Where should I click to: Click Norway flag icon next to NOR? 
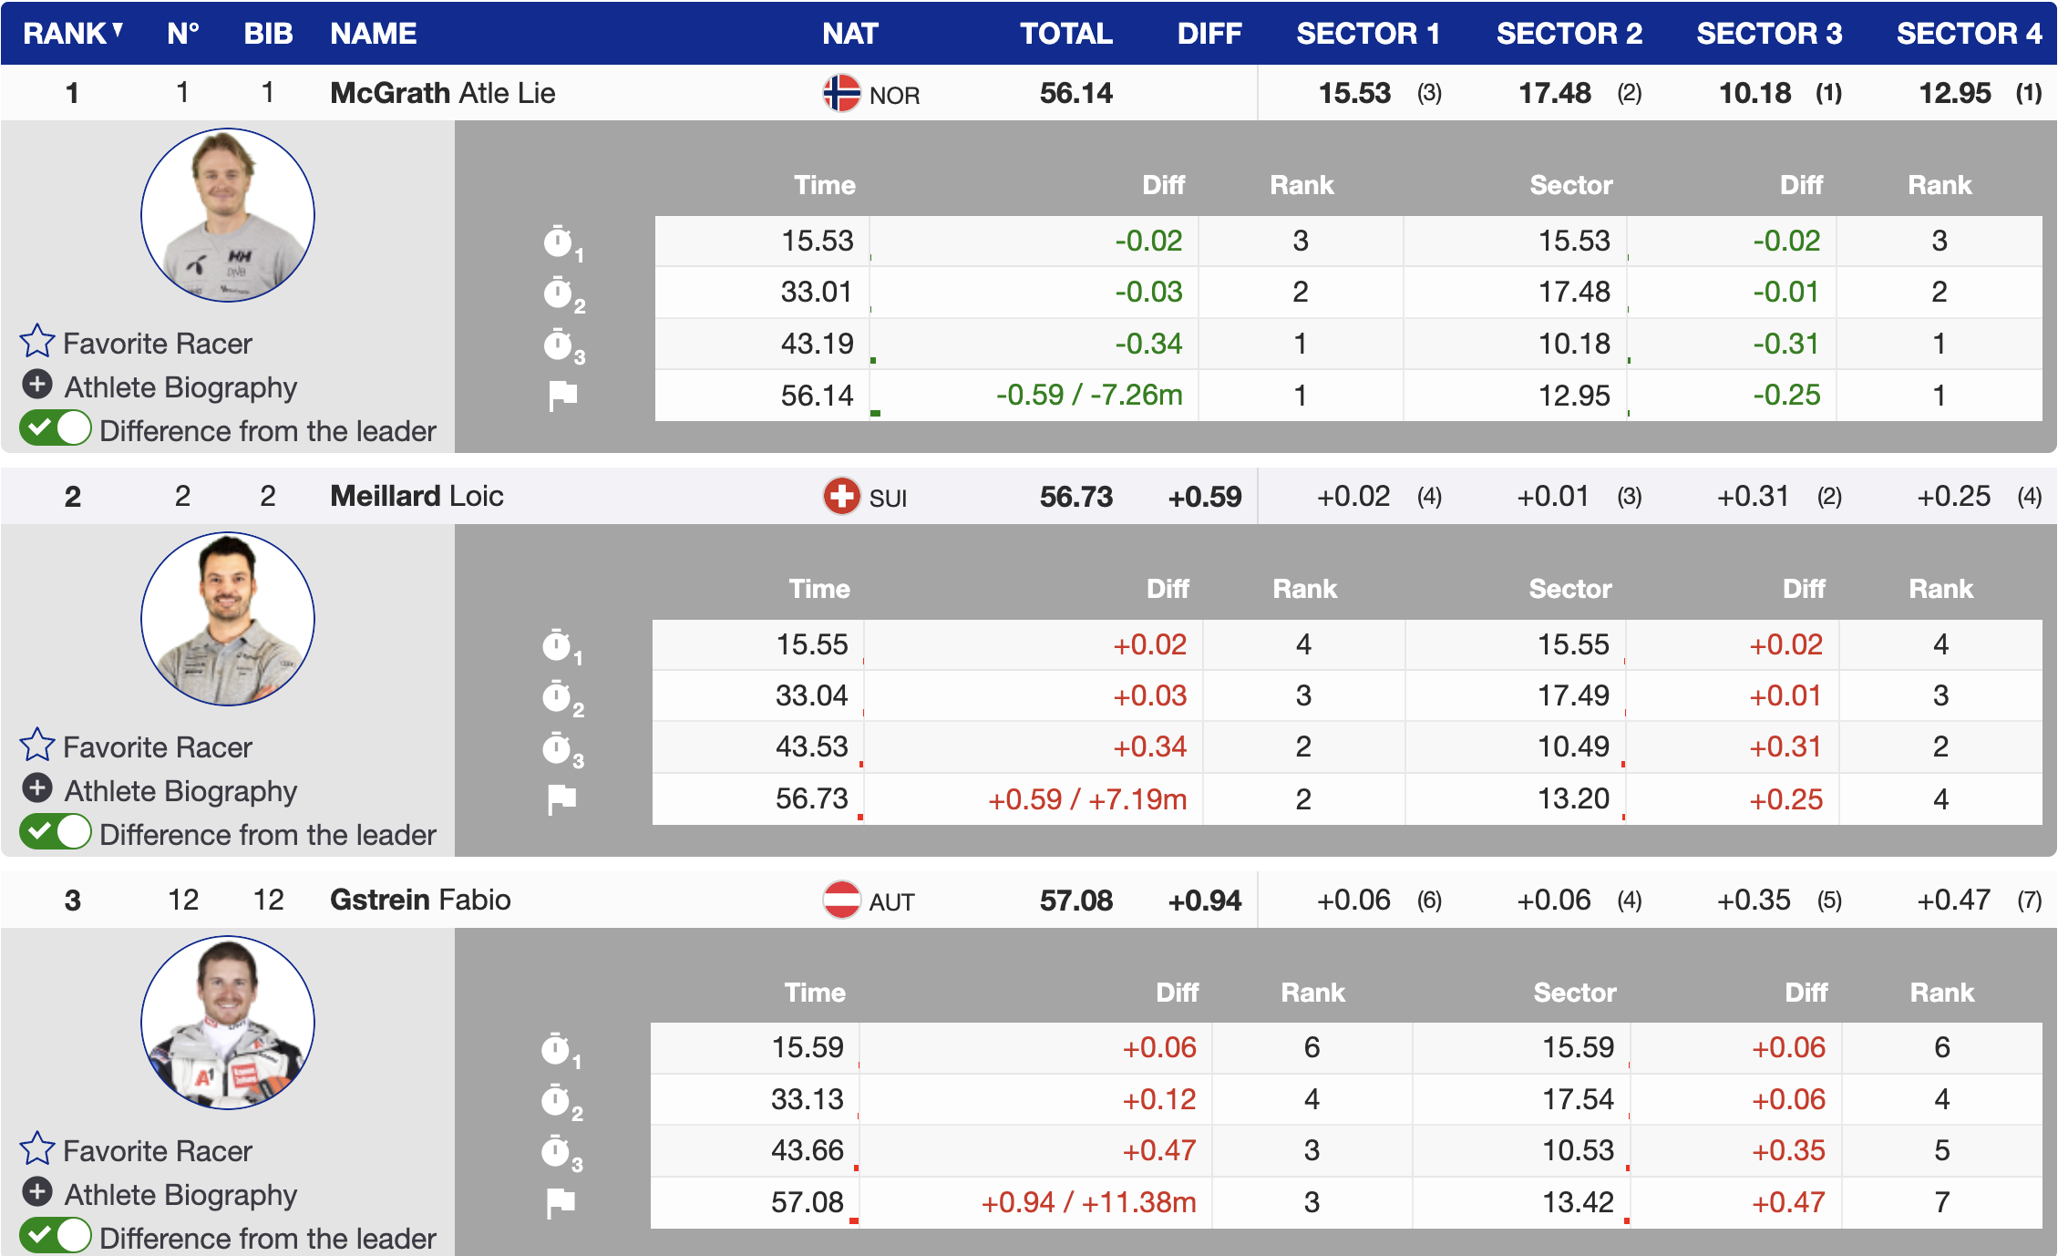(841, 93)
